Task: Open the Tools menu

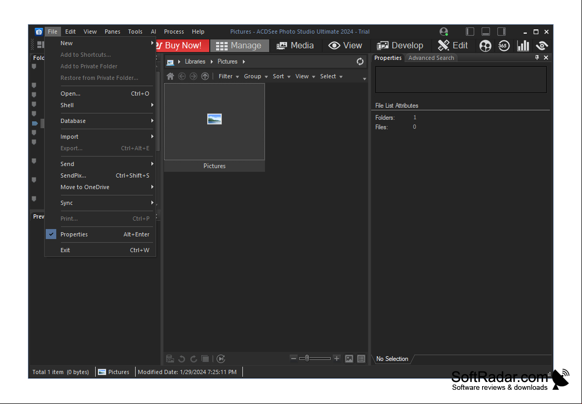Action: (x=135, y=32)
